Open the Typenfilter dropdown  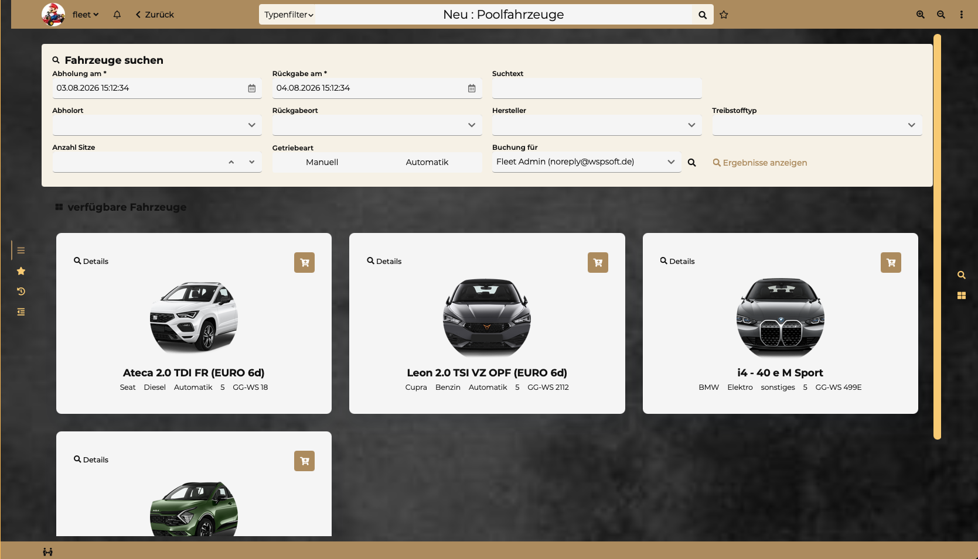[288, 15]
